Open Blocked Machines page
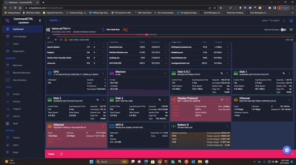 21,73
